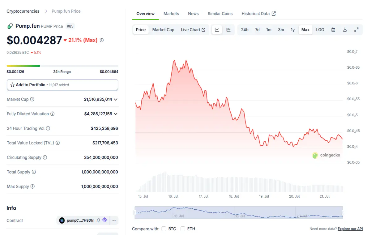Enable BTC comparison checkbox

click(x=164, y=229)
